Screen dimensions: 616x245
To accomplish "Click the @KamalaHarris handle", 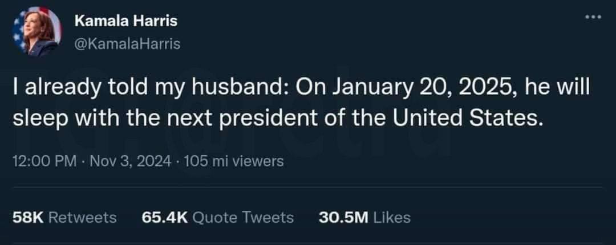I will pyautogui.click(x=127, y=43).
